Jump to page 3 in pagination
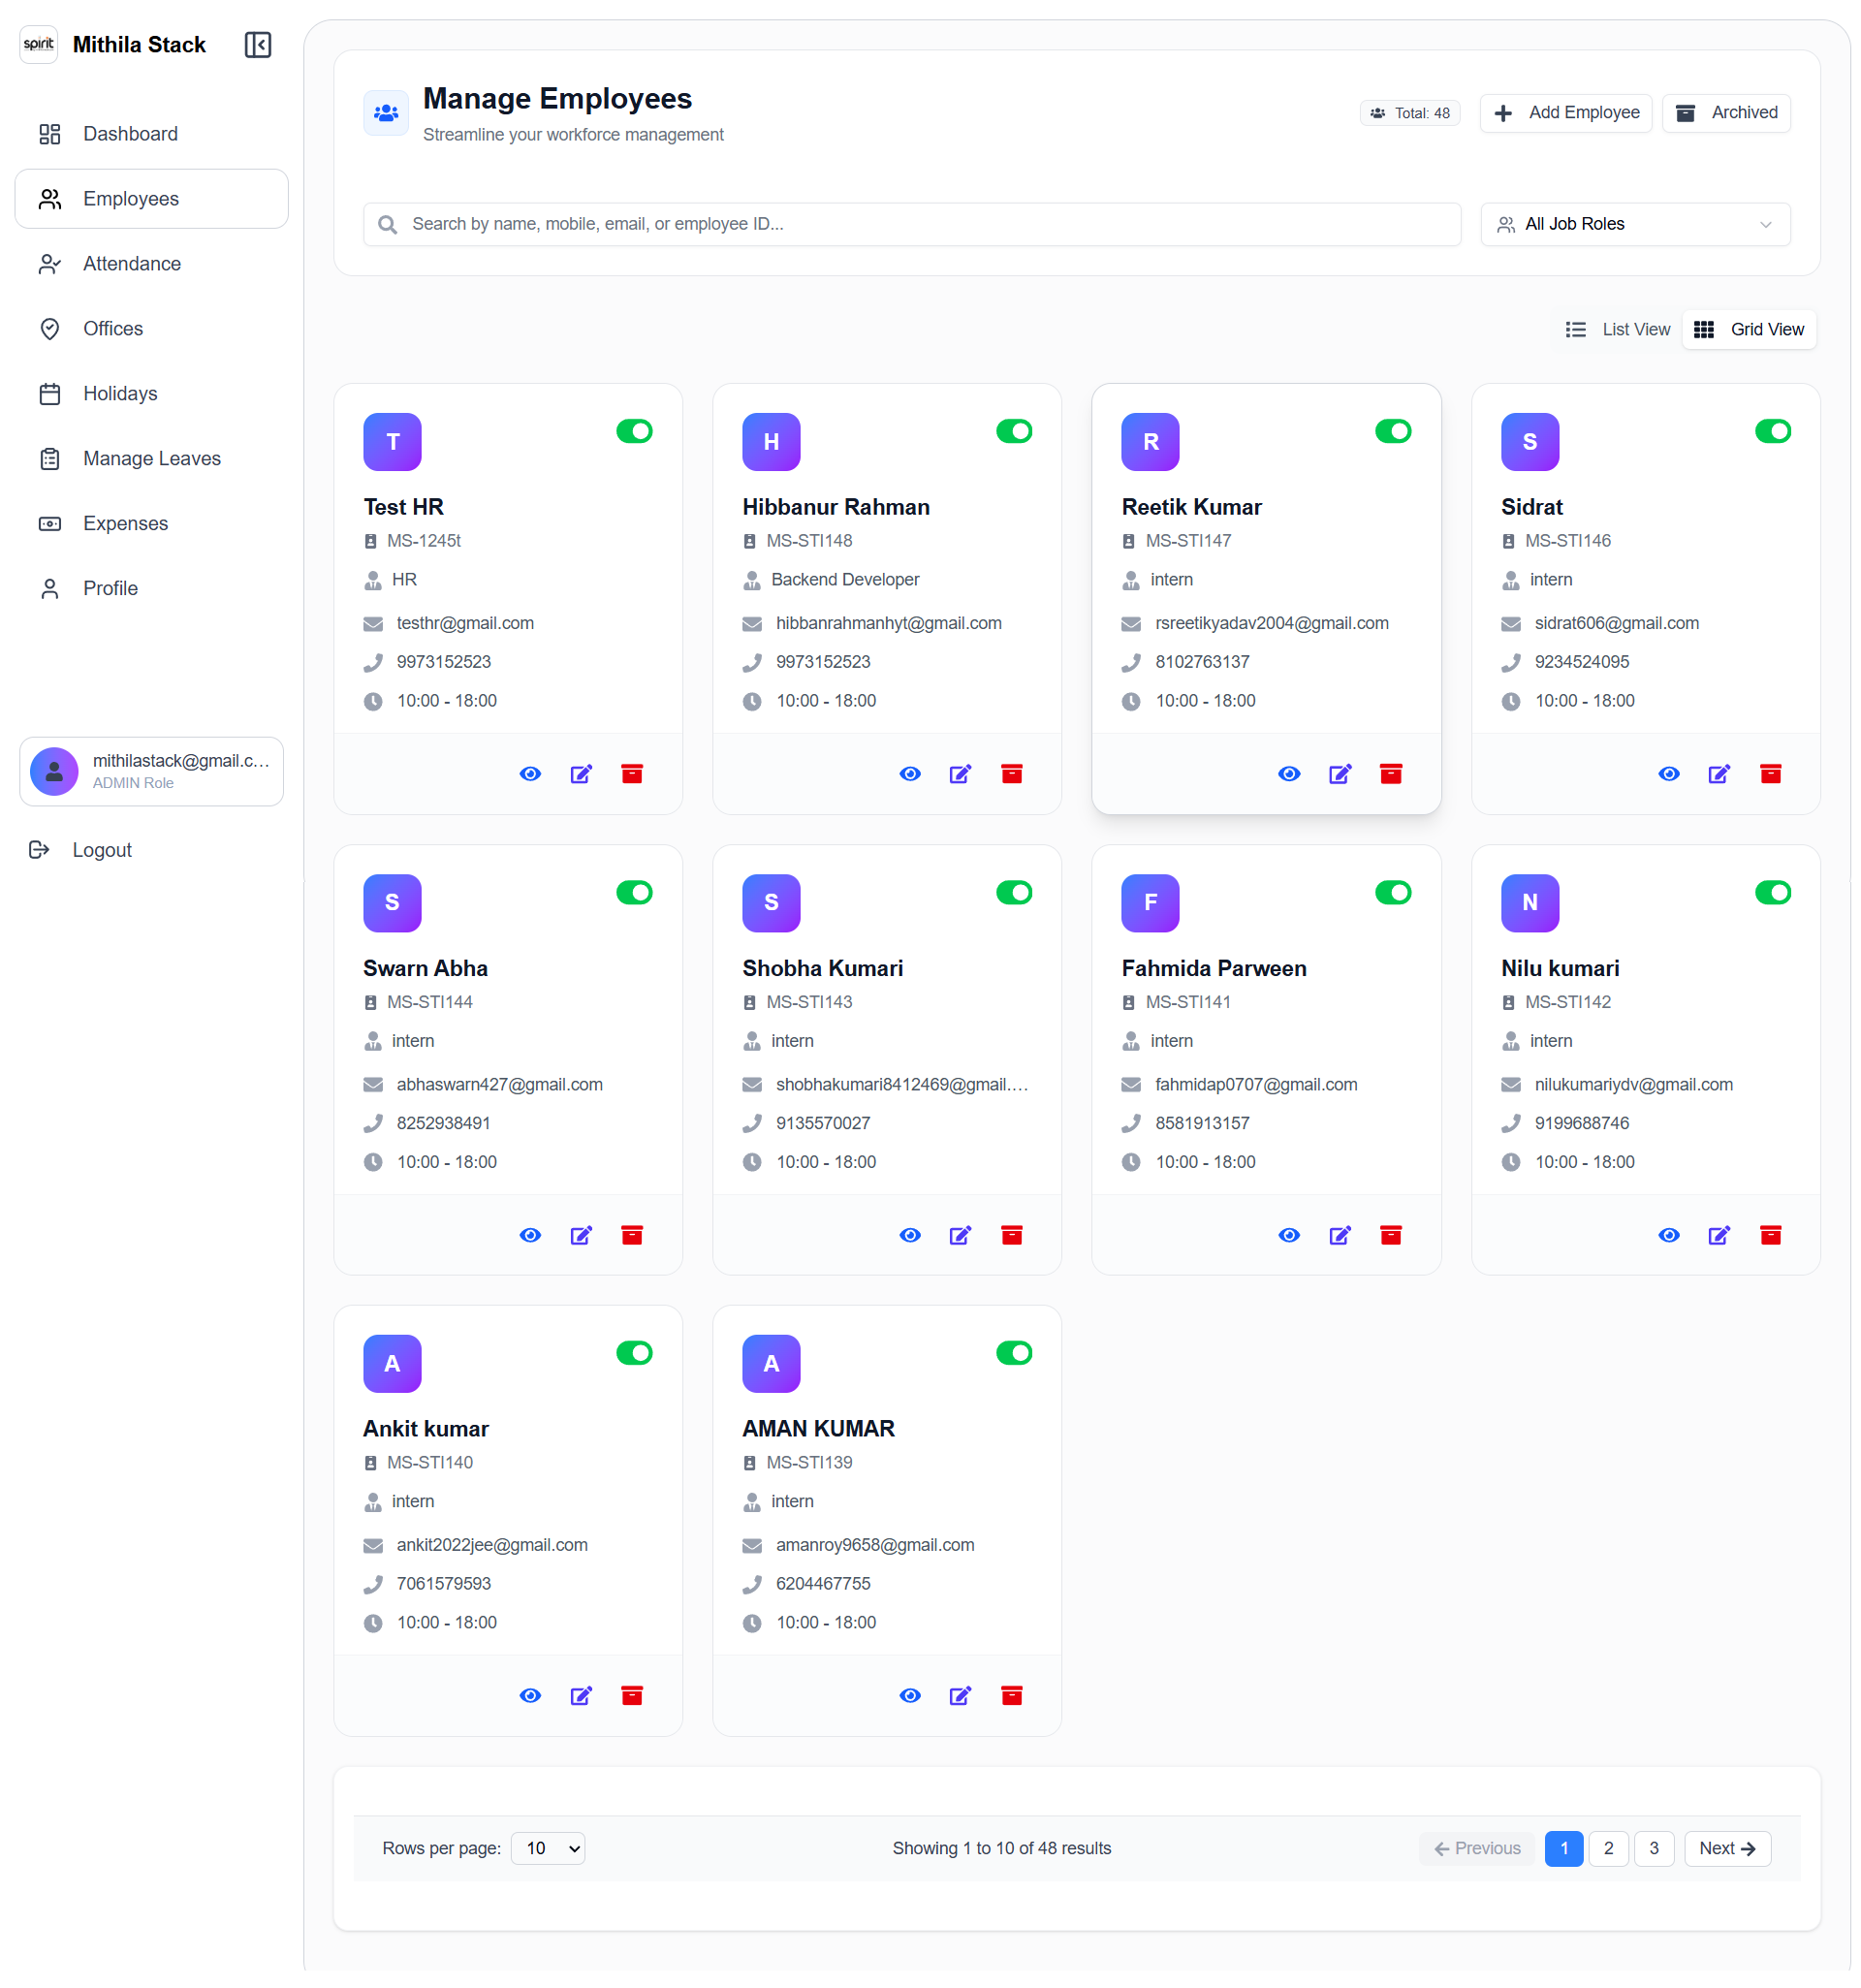 pos(1655,1849)
